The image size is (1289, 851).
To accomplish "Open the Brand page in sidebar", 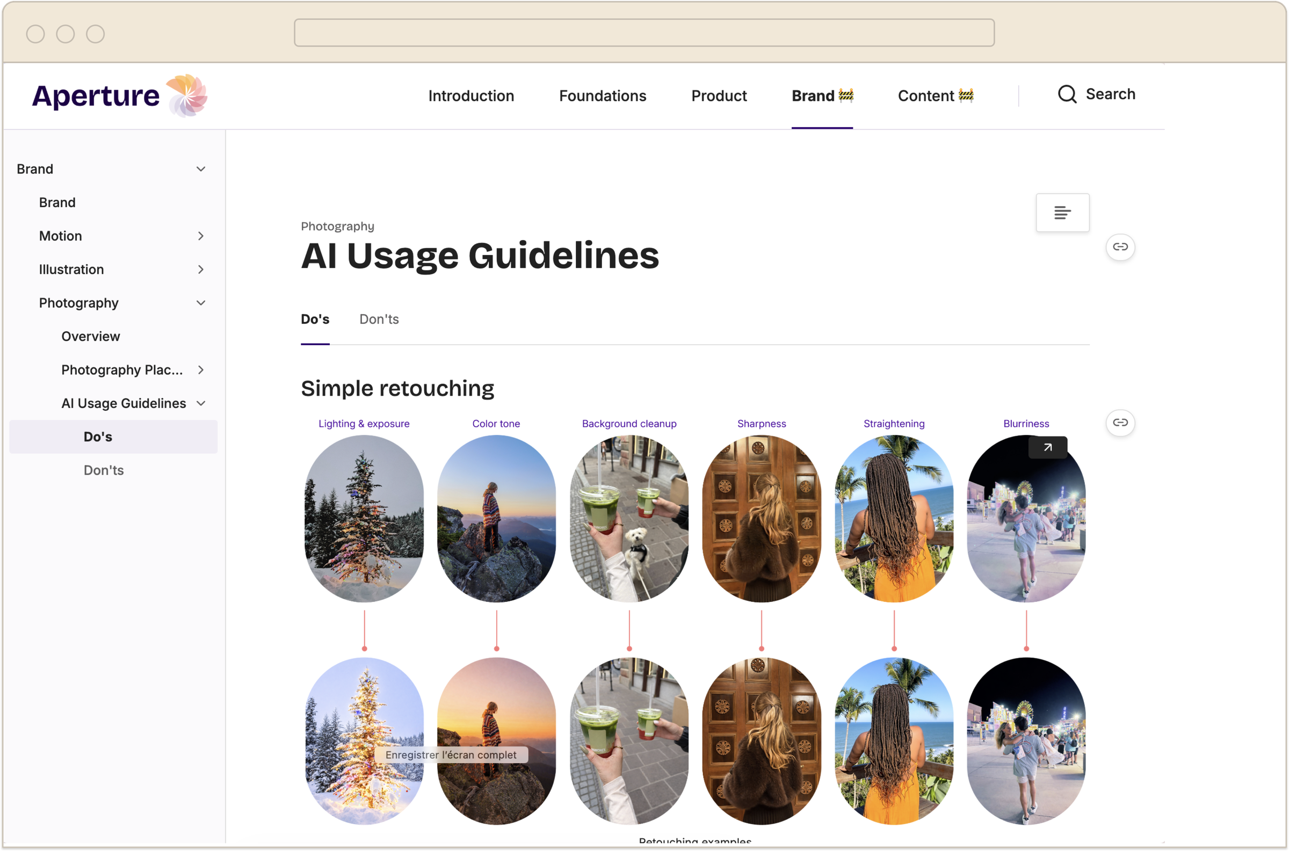I will tap(57, 202).
